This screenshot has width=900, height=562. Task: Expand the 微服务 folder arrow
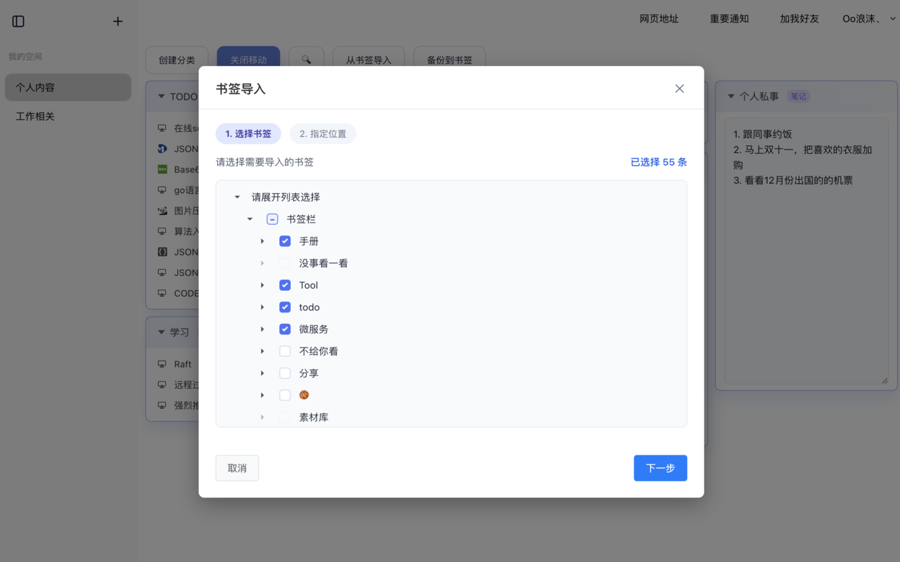263,329
